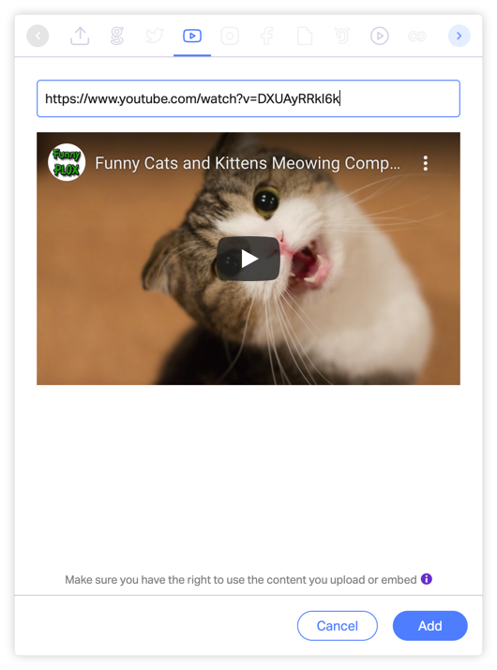The height and width of the screenshot is (670, 497).
Task: Click the 'Make sure you have the right' notice
Action: coord(241,580)
